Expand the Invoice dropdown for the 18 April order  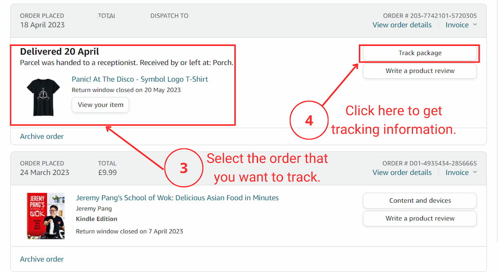[x=461, y=25]
